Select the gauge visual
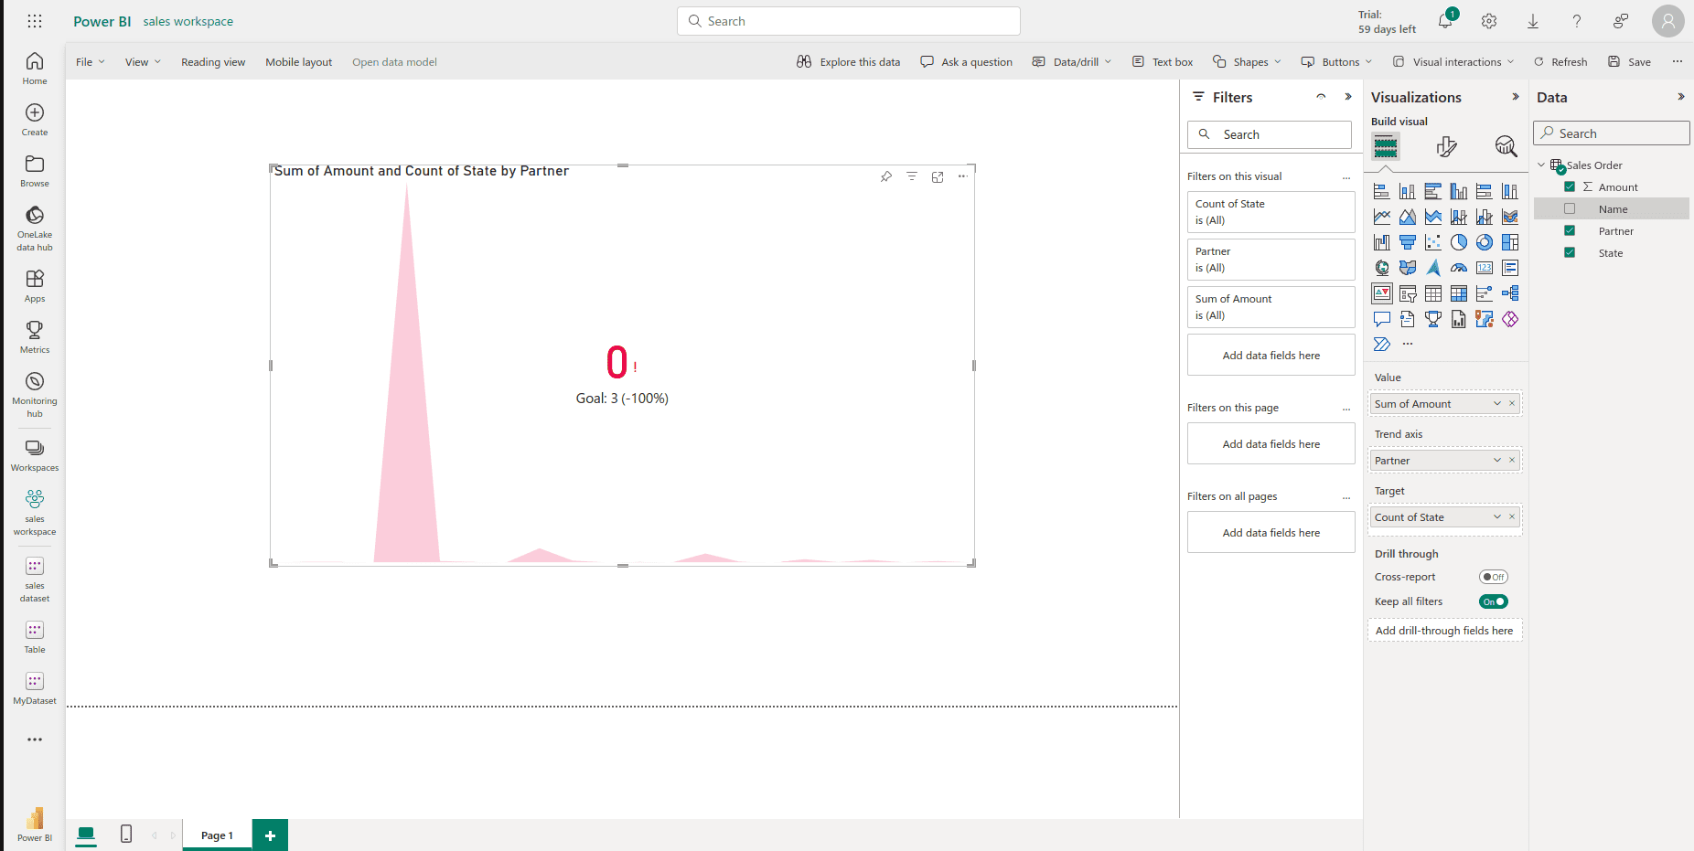 click(x=1459, y=268)
